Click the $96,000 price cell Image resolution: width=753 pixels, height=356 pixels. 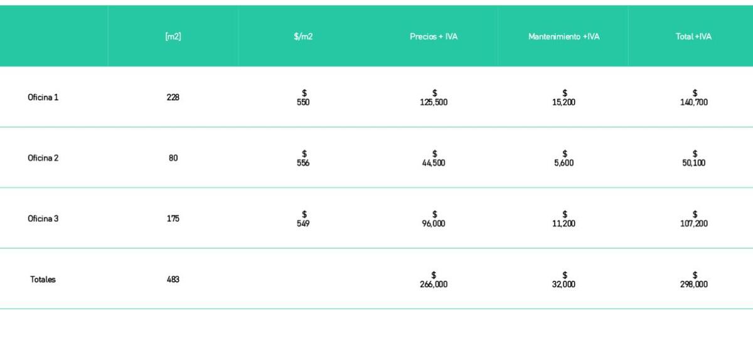434,219
